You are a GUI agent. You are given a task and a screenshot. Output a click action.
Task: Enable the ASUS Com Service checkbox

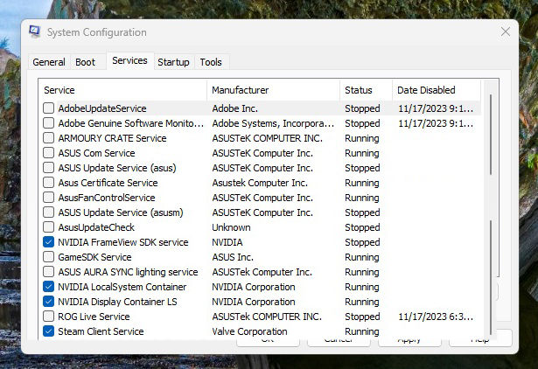coord(48,153)
